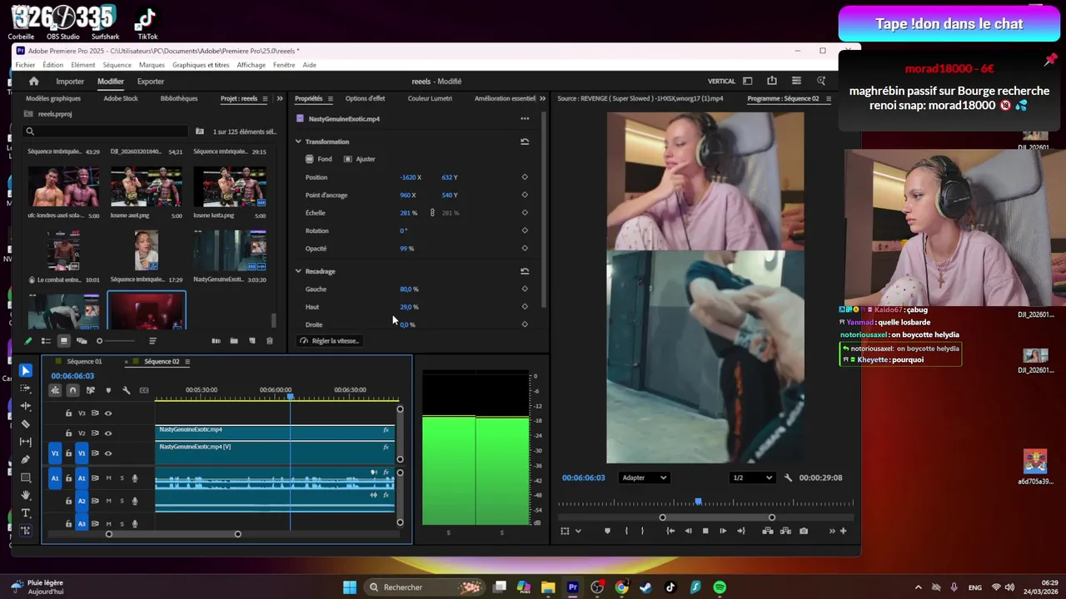The width and height of the screenshot is (1066, 599).
Task: Toggle lock on track V2
Action: [68, 433]
